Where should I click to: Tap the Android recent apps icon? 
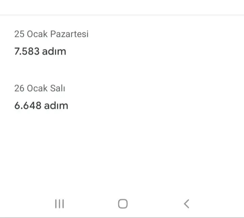59,204
